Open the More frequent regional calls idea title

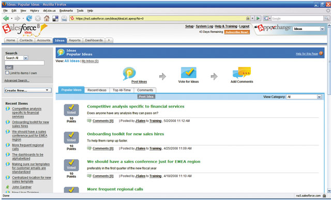tap(115, 189)
